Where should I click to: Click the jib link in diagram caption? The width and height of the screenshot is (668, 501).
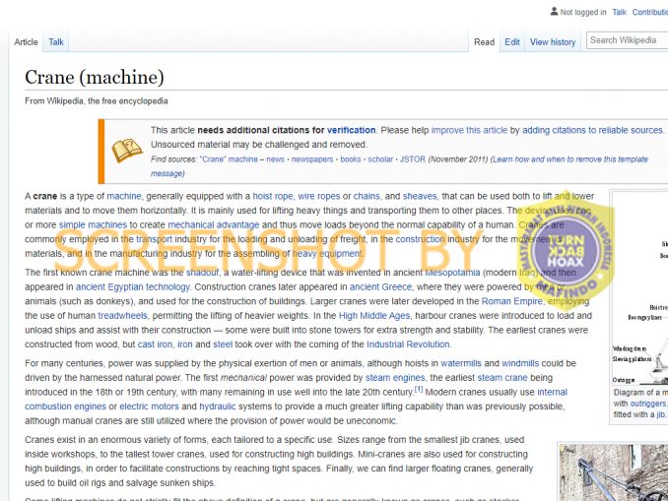660,414
